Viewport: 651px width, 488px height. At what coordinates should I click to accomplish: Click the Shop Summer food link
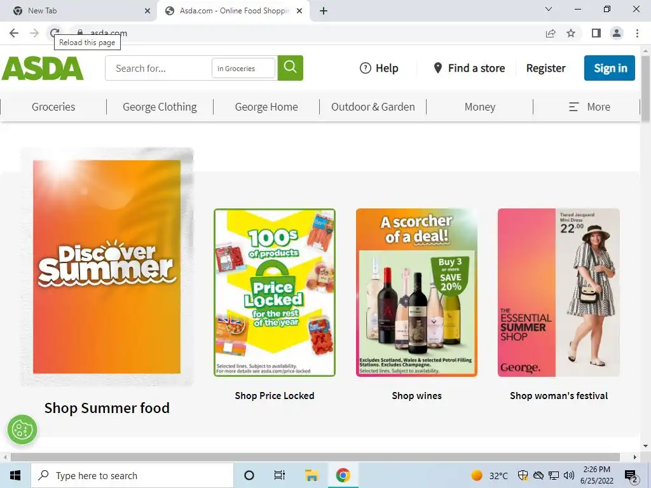click(107, 408)
